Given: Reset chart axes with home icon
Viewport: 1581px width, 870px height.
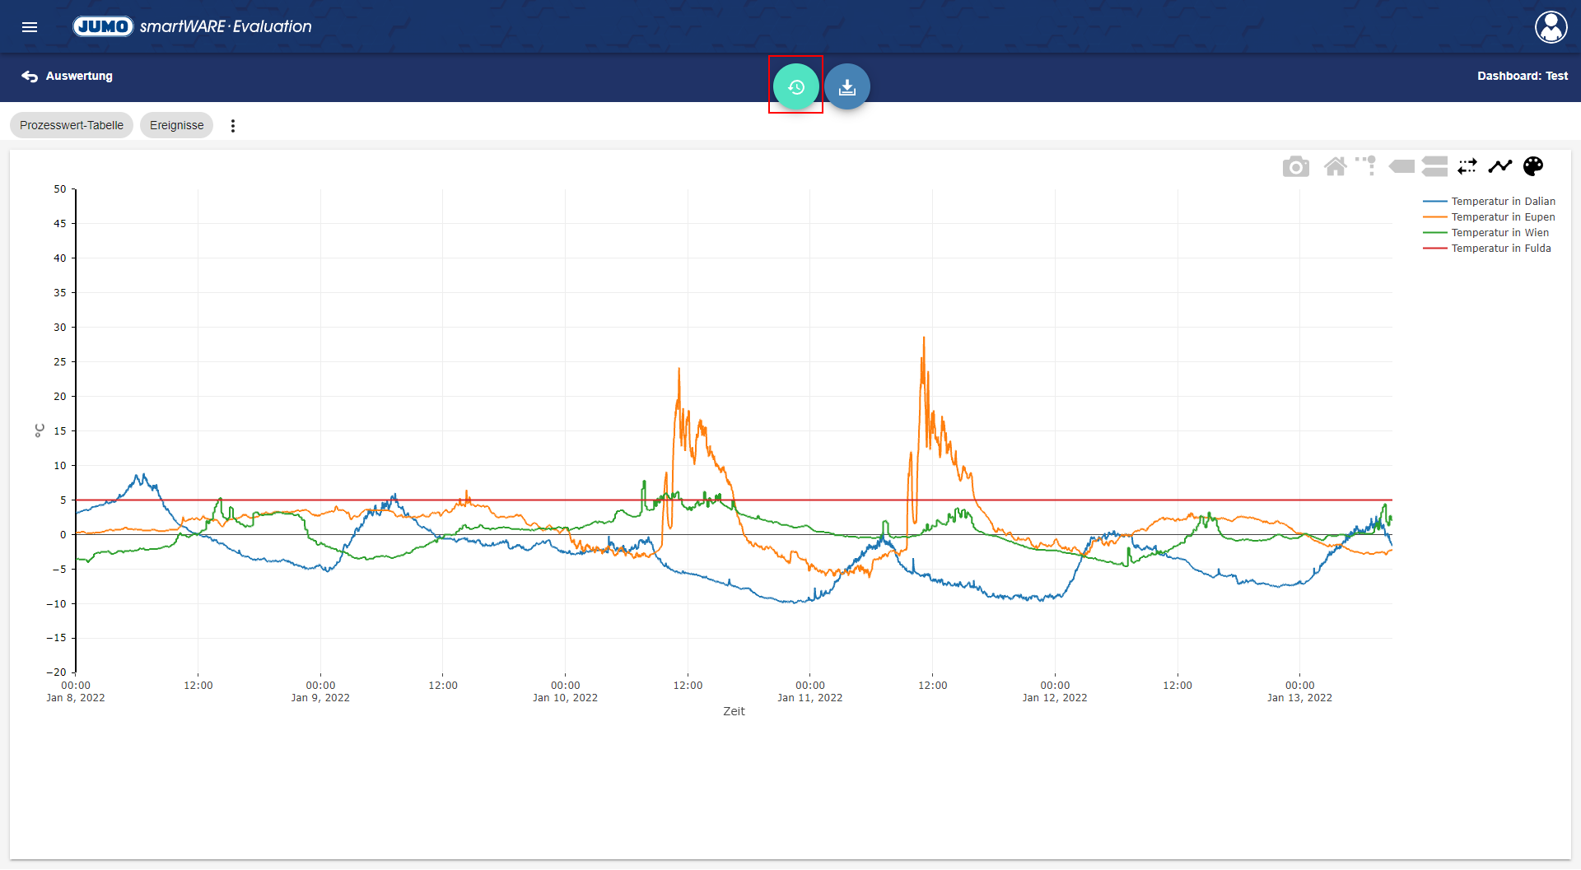Looking at the screenshot, I should (1335, 167).
